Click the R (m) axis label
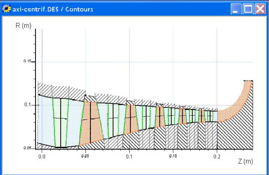Viewport: 269px width, 175px height. [x=23, y=26]
